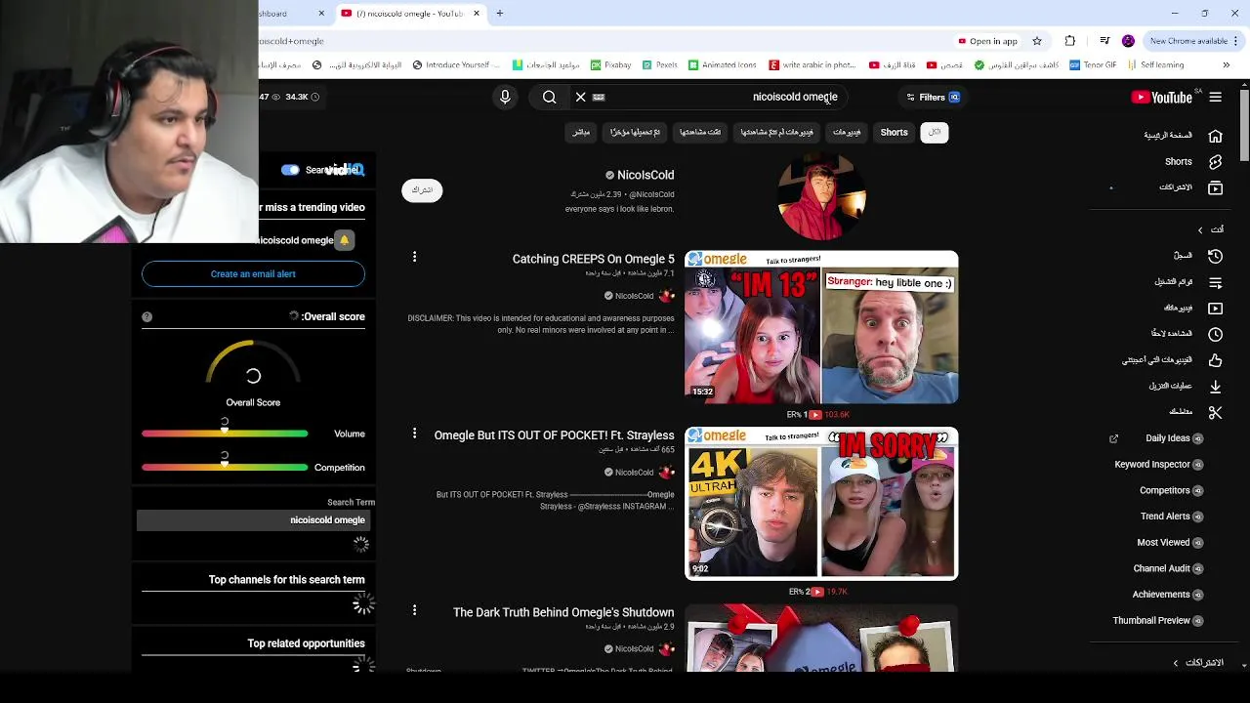Open Keyword Inspector in sidebar
The image size is (1250, 703).
pos(1159,465)
